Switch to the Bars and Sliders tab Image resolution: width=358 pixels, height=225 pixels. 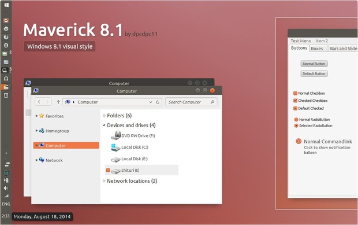[343, 49]
